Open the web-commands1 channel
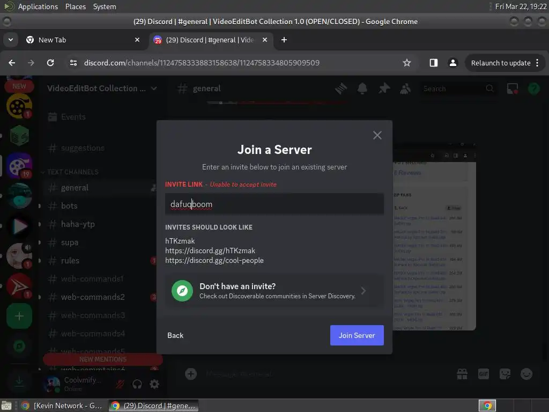 point(92,279)
